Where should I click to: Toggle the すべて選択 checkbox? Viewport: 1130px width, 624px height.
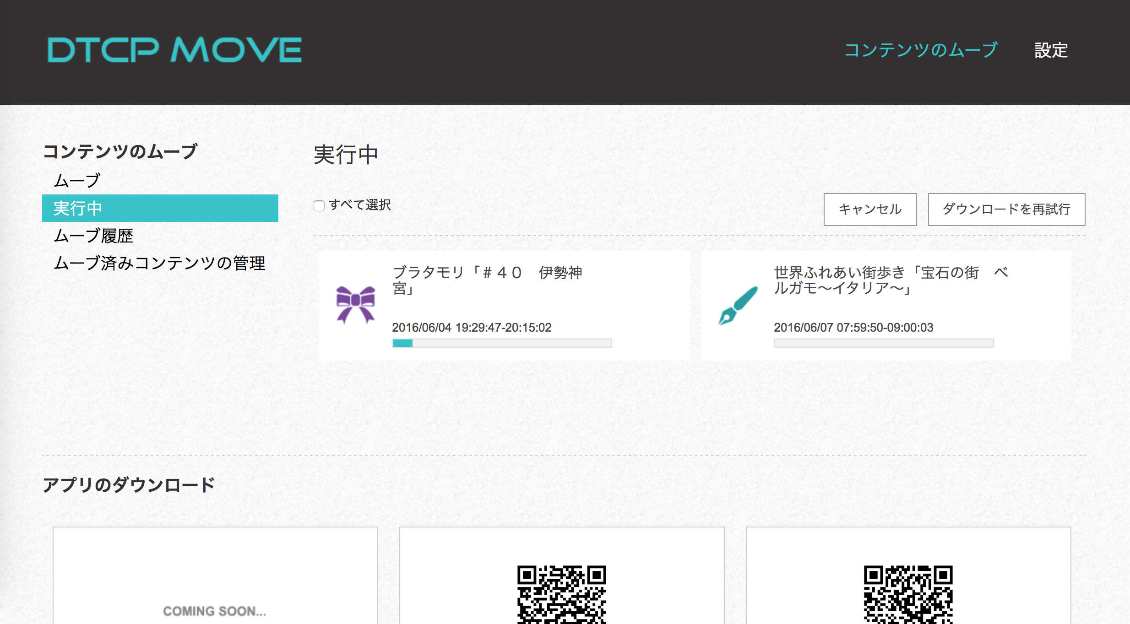[x=319, y=205]
